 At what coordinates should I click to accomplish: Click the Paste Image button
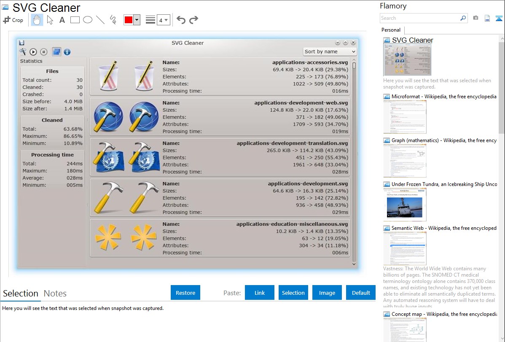(327, 293)
